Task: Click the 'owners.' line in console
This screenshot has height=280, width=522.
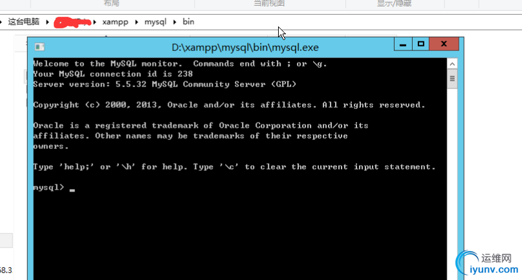Action: (x=51, y=146)
